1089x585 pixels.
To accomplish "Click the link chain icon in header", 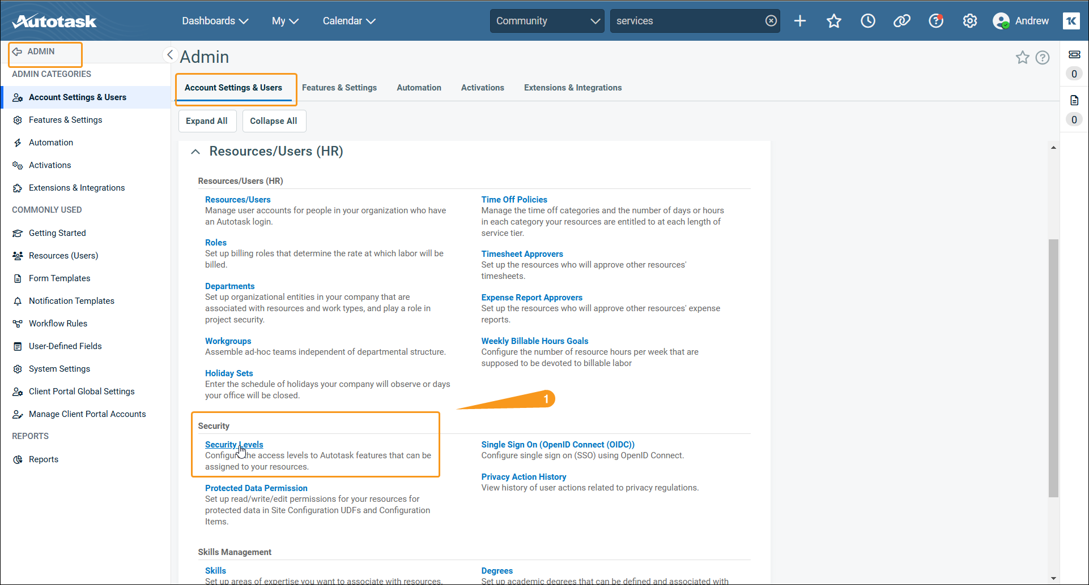I will pos(901,21).
